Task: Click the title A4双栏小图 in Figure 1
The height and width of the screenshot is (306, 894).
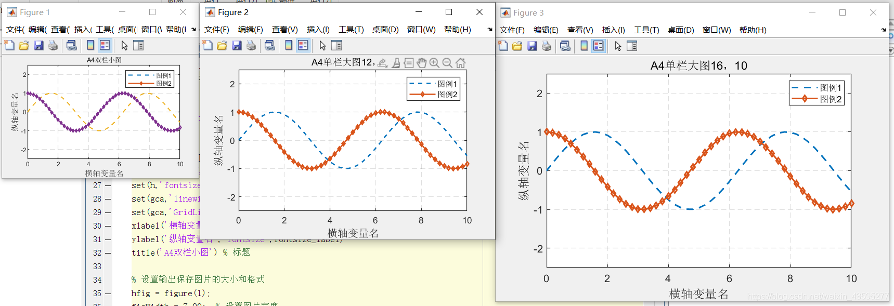Action: pos(104,60)
